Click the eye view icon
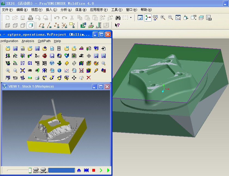This screenshot has width=229, height=176. pos(30,70)
